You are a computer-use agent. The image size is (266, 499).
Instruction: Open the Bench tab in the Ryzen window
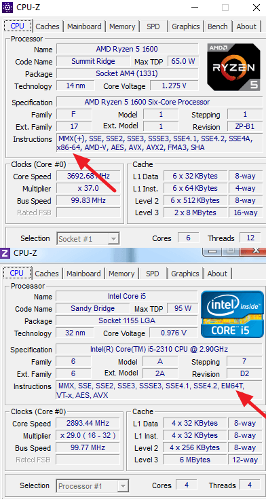[x=218, y=26]
